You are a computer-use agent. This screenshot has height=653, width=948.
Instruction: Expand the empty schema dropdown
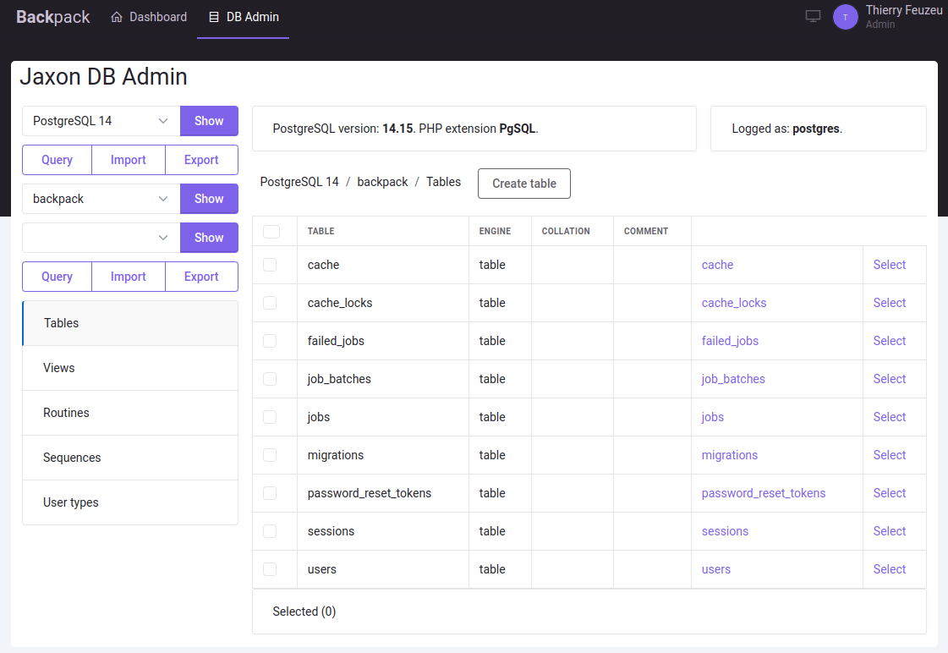(101, 238)
